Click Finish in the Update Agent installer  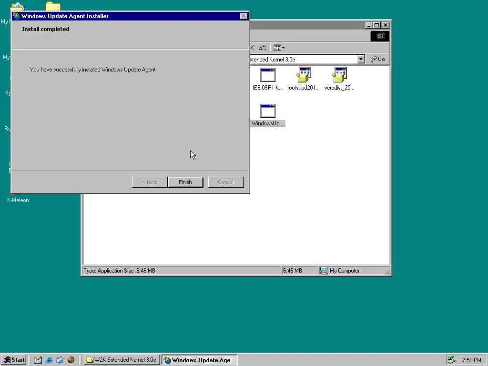click(185, 182)
